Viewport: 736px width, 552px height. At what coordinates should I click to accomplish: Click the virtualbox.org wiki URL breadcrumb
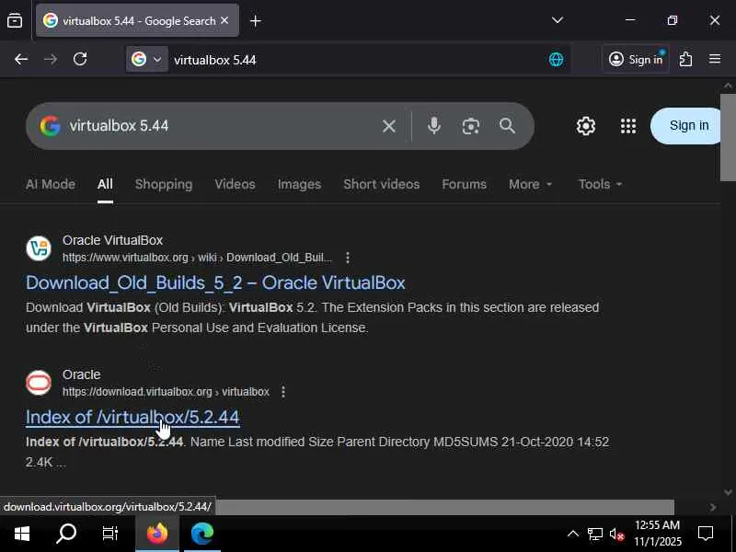click(x=197, y=258)
